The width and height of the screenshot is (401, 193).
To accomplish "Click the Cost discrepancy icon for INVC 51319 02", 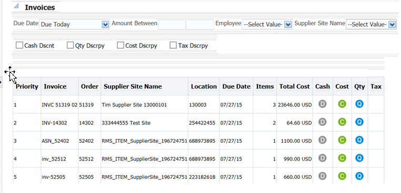I will coord(342,104).
